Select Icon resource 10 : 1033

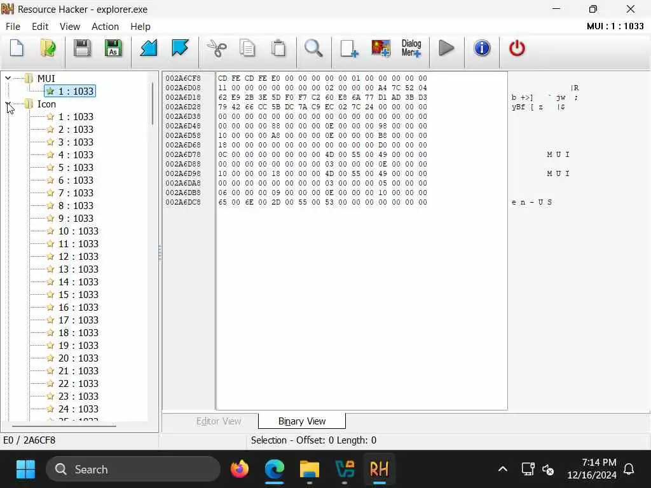(78, 231)
